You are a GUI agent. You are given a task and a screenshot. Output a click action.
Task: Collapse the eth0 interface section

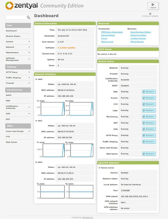click(36, 79)
